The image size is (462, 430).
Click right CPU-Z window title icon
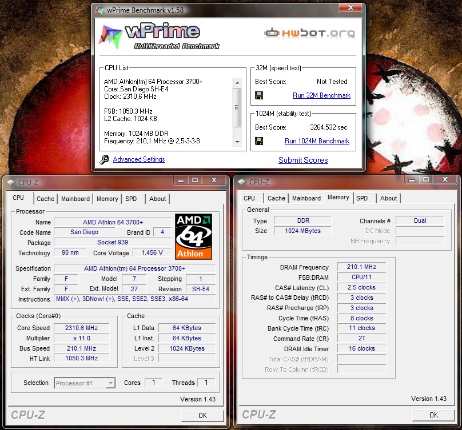[242, 182]
